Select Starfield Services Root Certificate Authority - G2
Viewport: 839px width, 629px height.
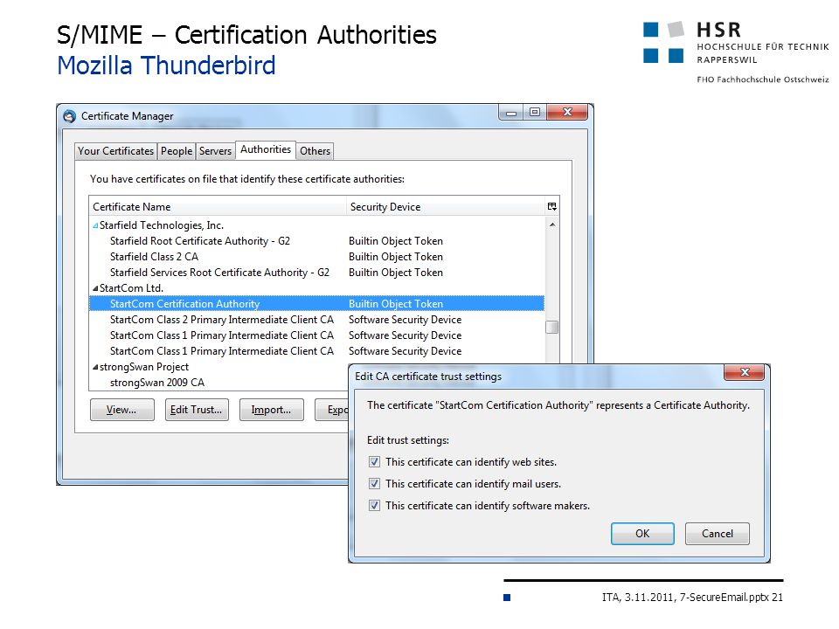316,273
